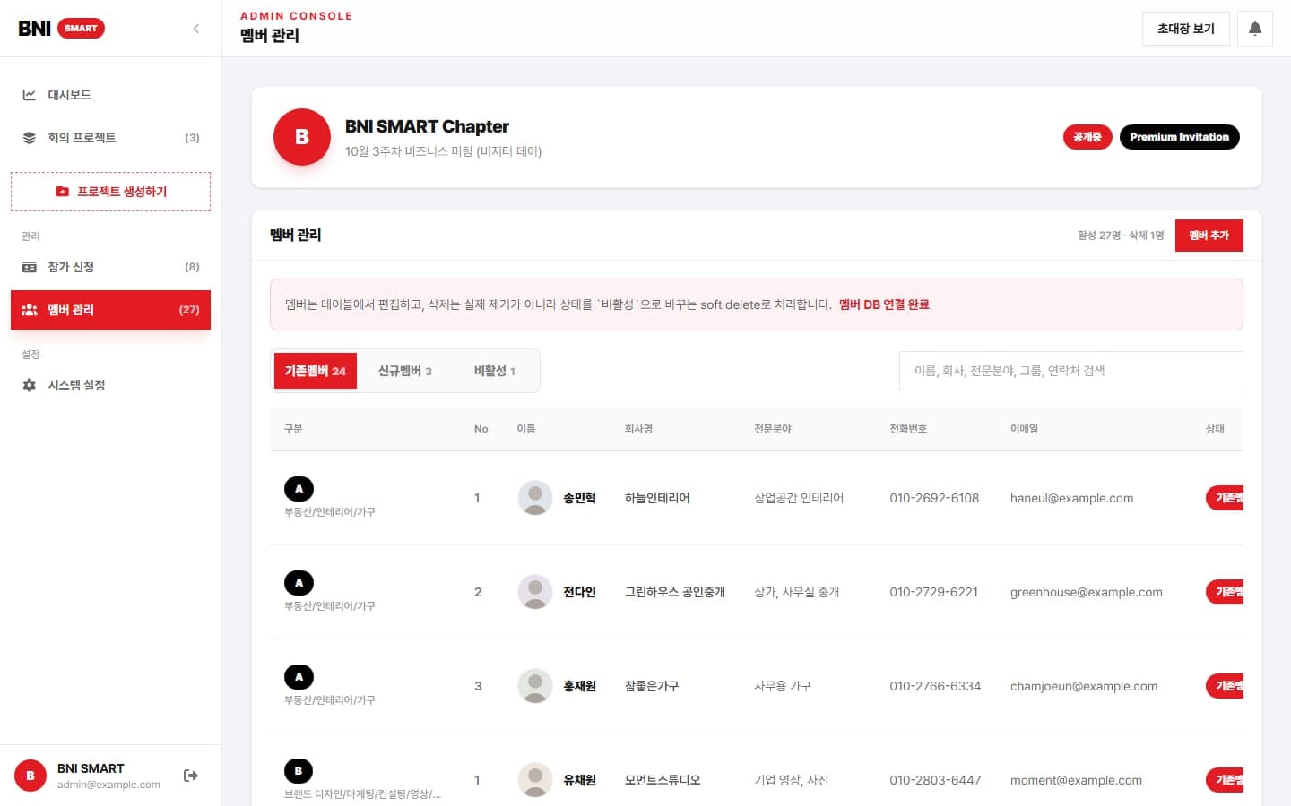Click the red folder-plus icon

pos(62,192)
